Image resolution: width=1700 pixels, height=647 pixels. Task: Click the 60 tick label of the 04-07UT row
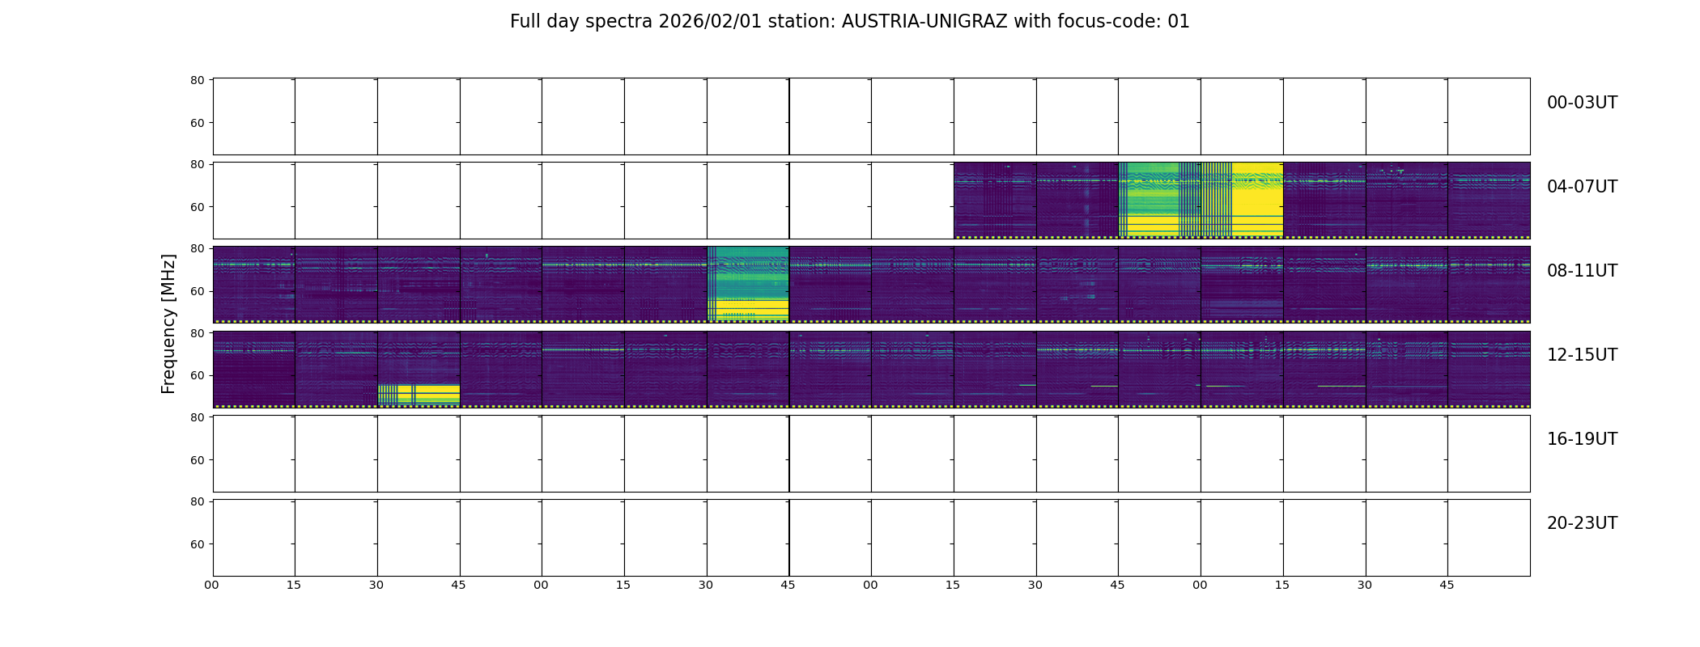pos(197,207)
